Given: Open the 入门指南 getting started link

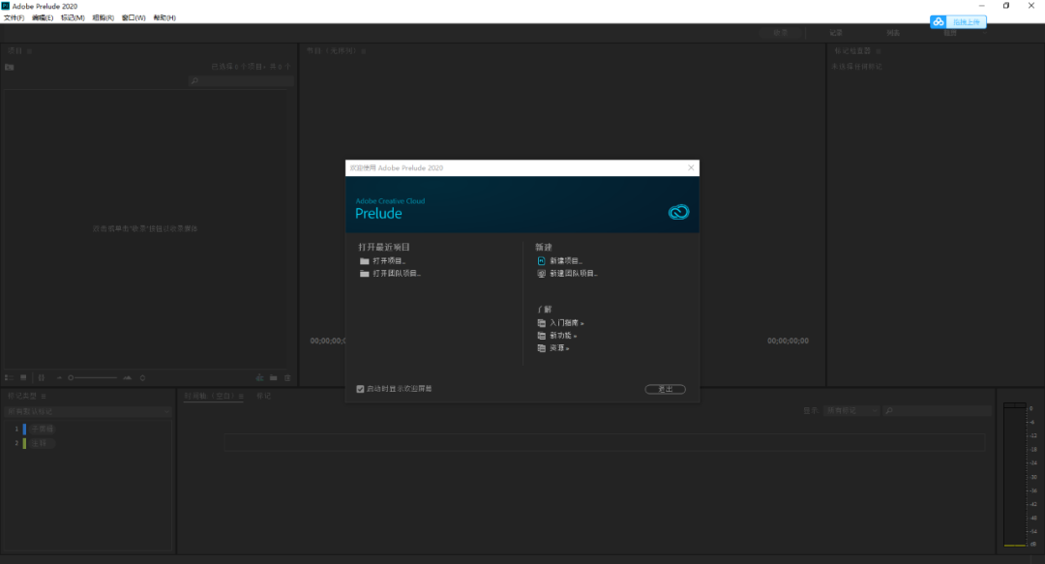Looking at the screenshot, I should coord(566,323).
